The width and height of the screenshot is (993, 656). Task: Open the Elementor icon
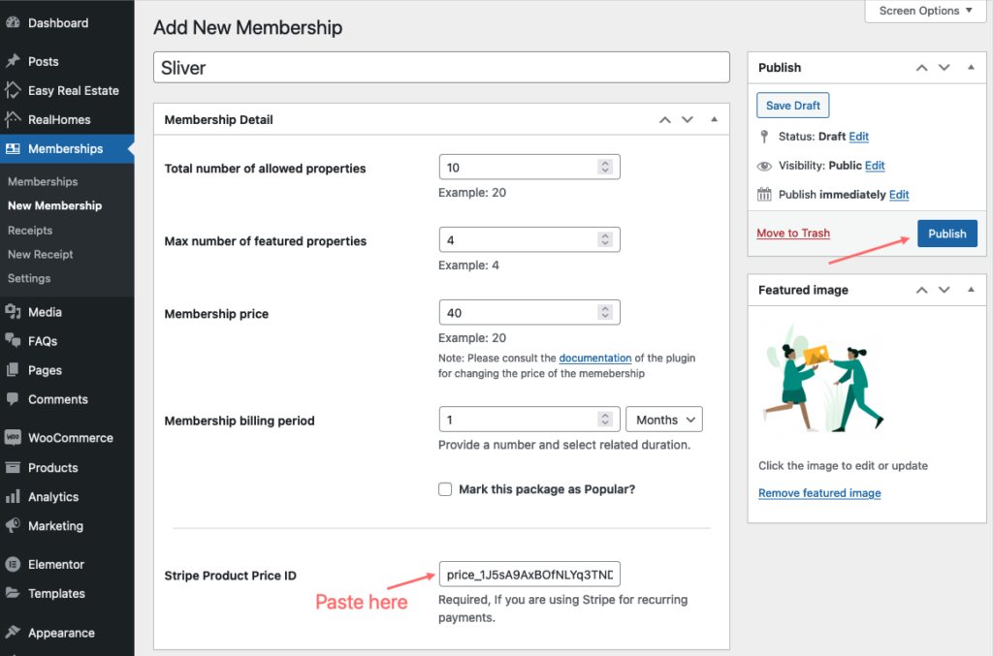13,564
